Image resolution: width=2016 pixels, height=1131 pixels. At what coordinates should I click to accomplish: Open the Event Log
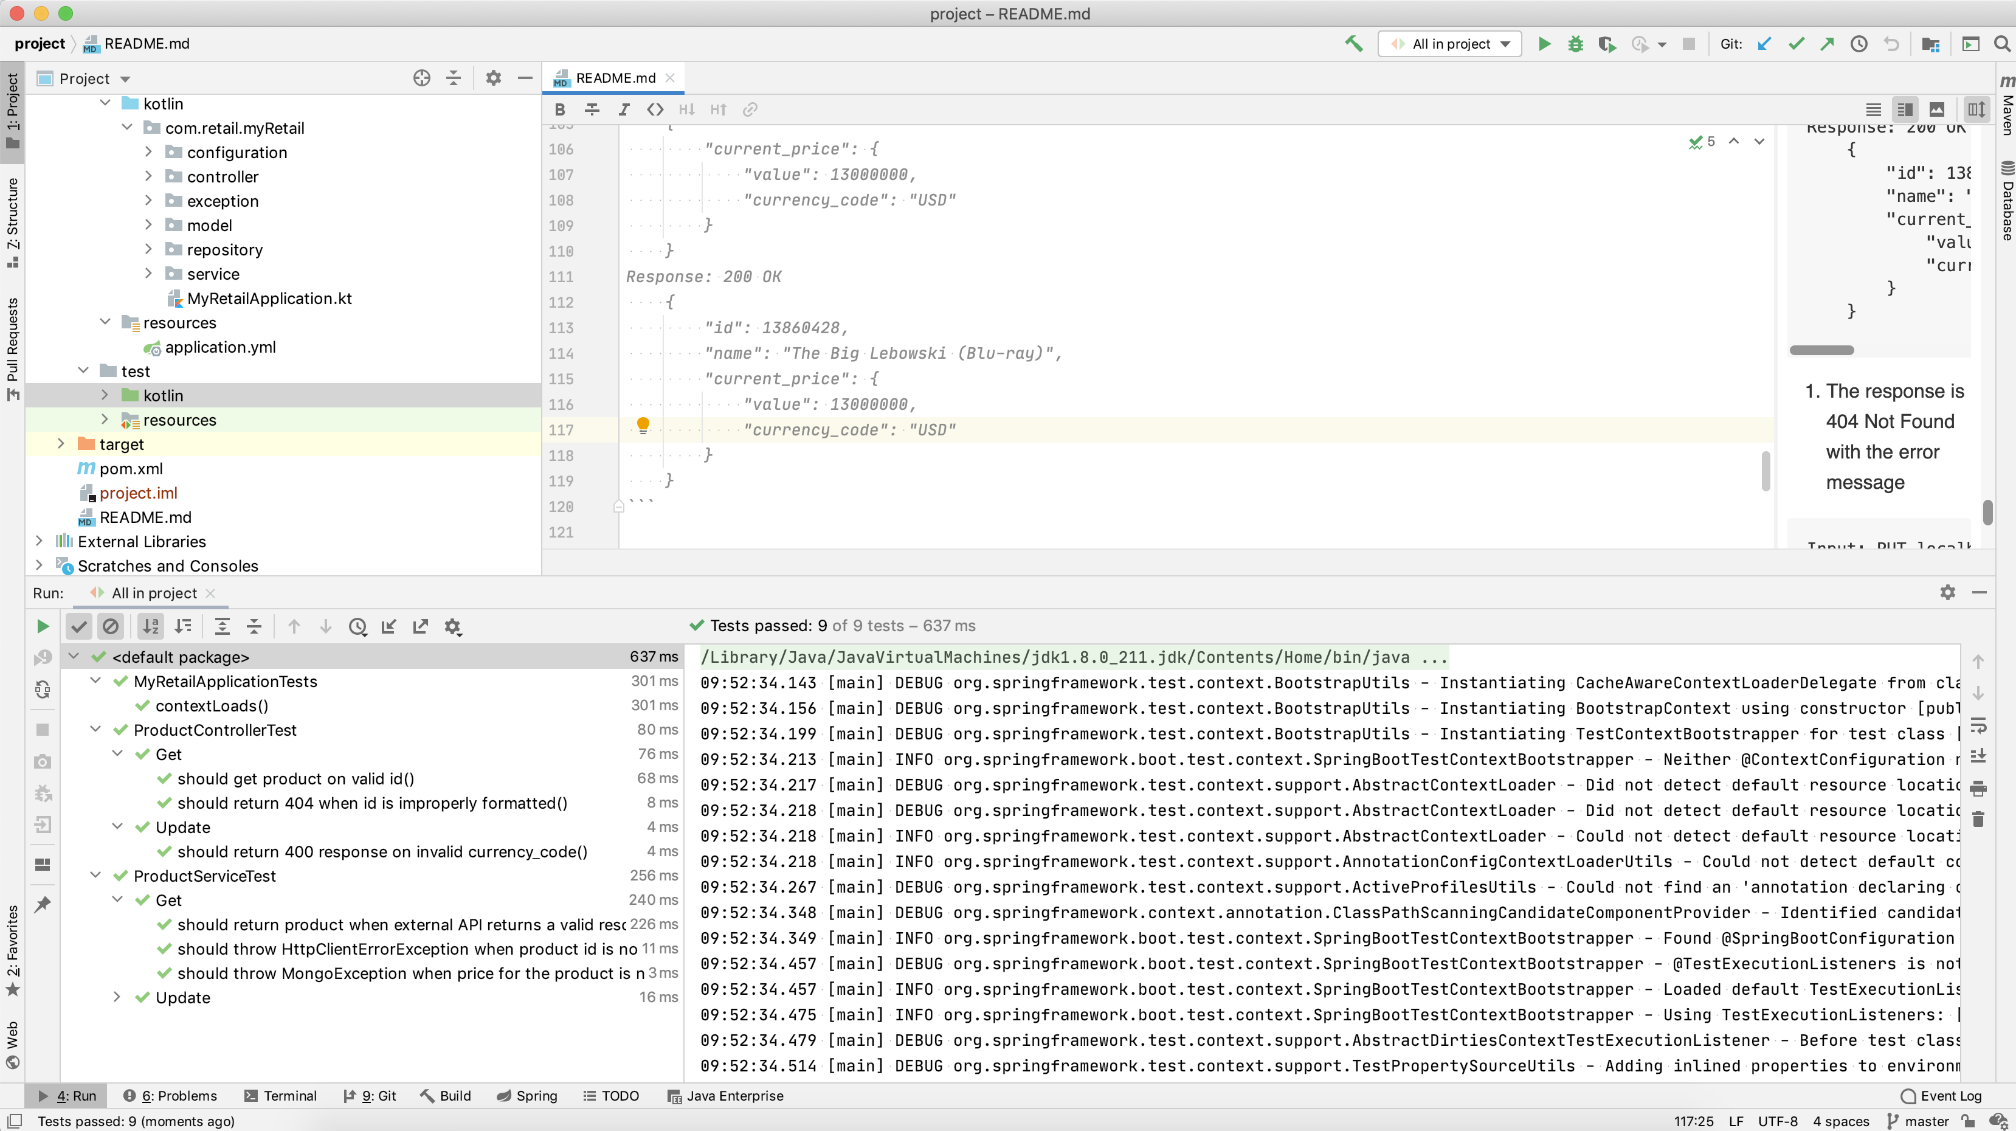pyautogui.click(x=1942, y=1096)
